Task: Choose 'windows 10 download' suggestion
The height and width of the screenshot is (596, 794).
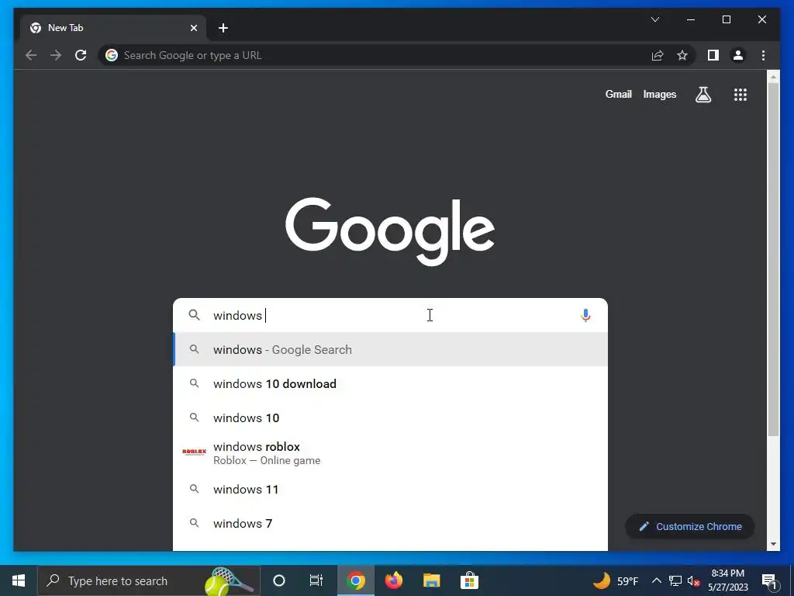Action: click(x=390, y=383)
